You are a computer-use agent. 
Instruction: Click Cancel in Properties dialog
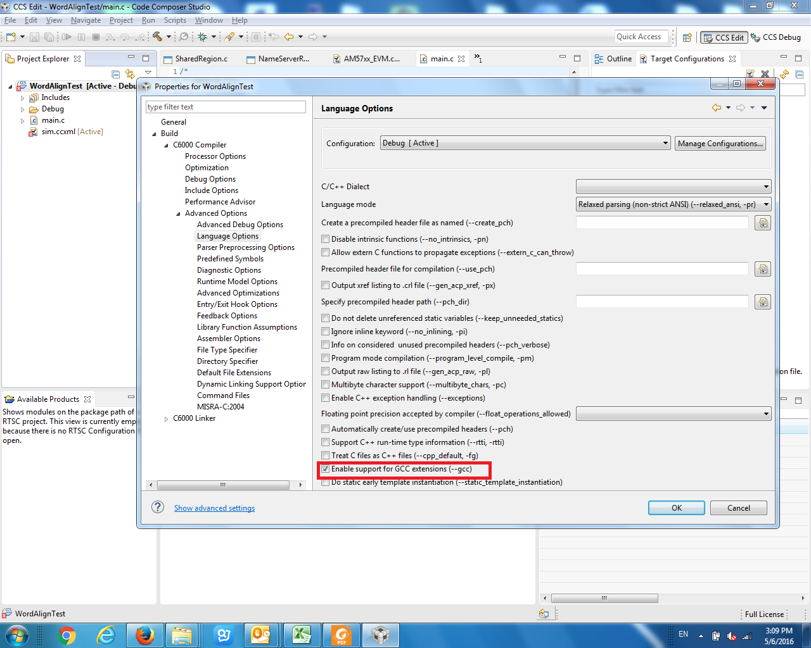click(x=739, y=508)
